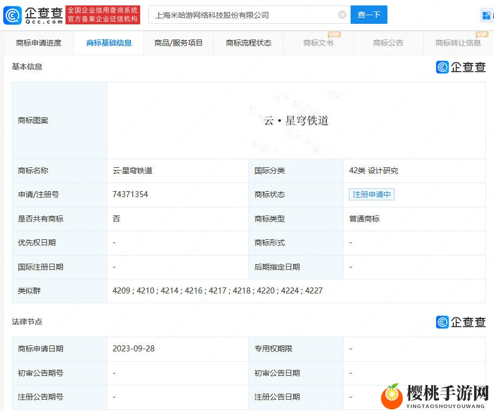Open the 商标文书 tab
The image size is (494, 412).
pyautogui.click(x=318, y=43)
